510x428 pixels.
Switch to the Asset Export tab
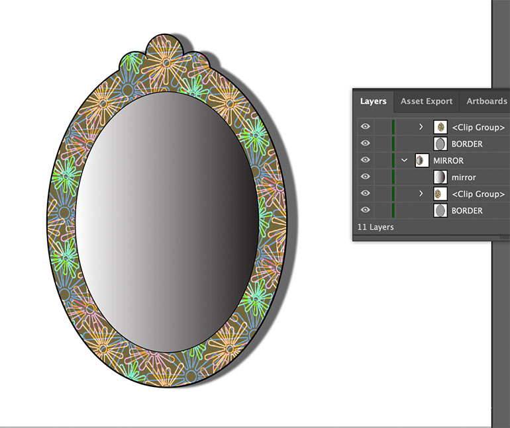click(x=427, y=101)
